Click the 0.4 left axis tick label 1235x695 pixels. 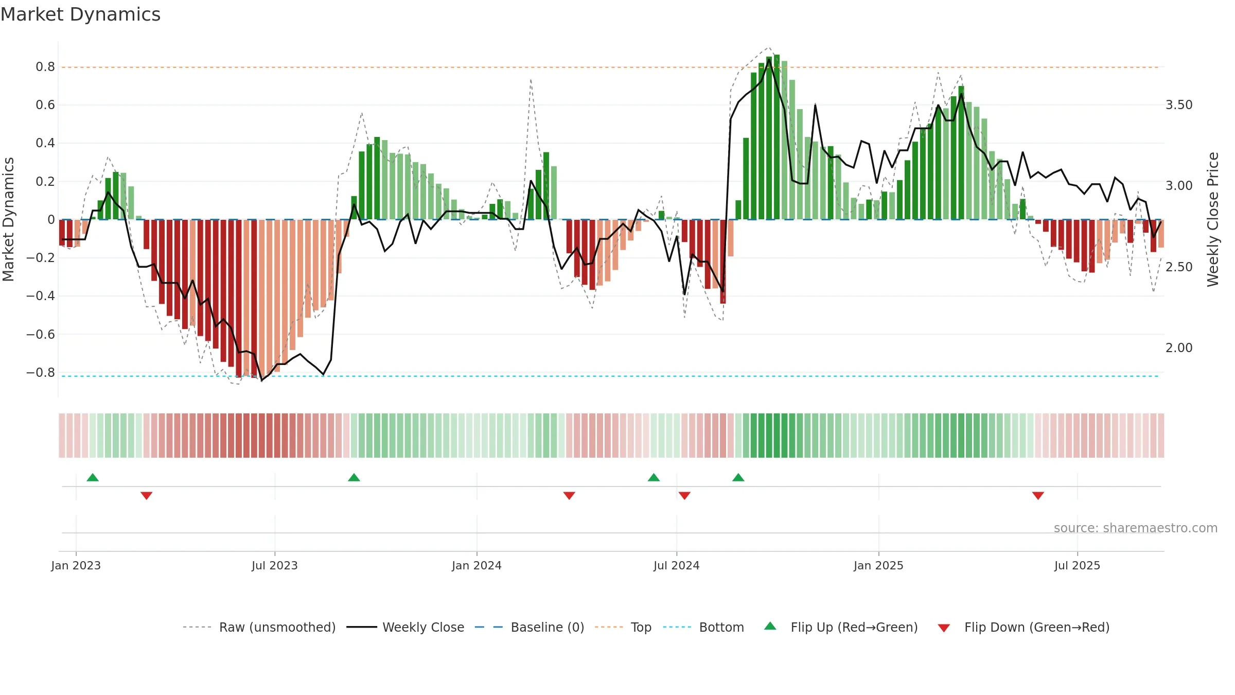45,143
